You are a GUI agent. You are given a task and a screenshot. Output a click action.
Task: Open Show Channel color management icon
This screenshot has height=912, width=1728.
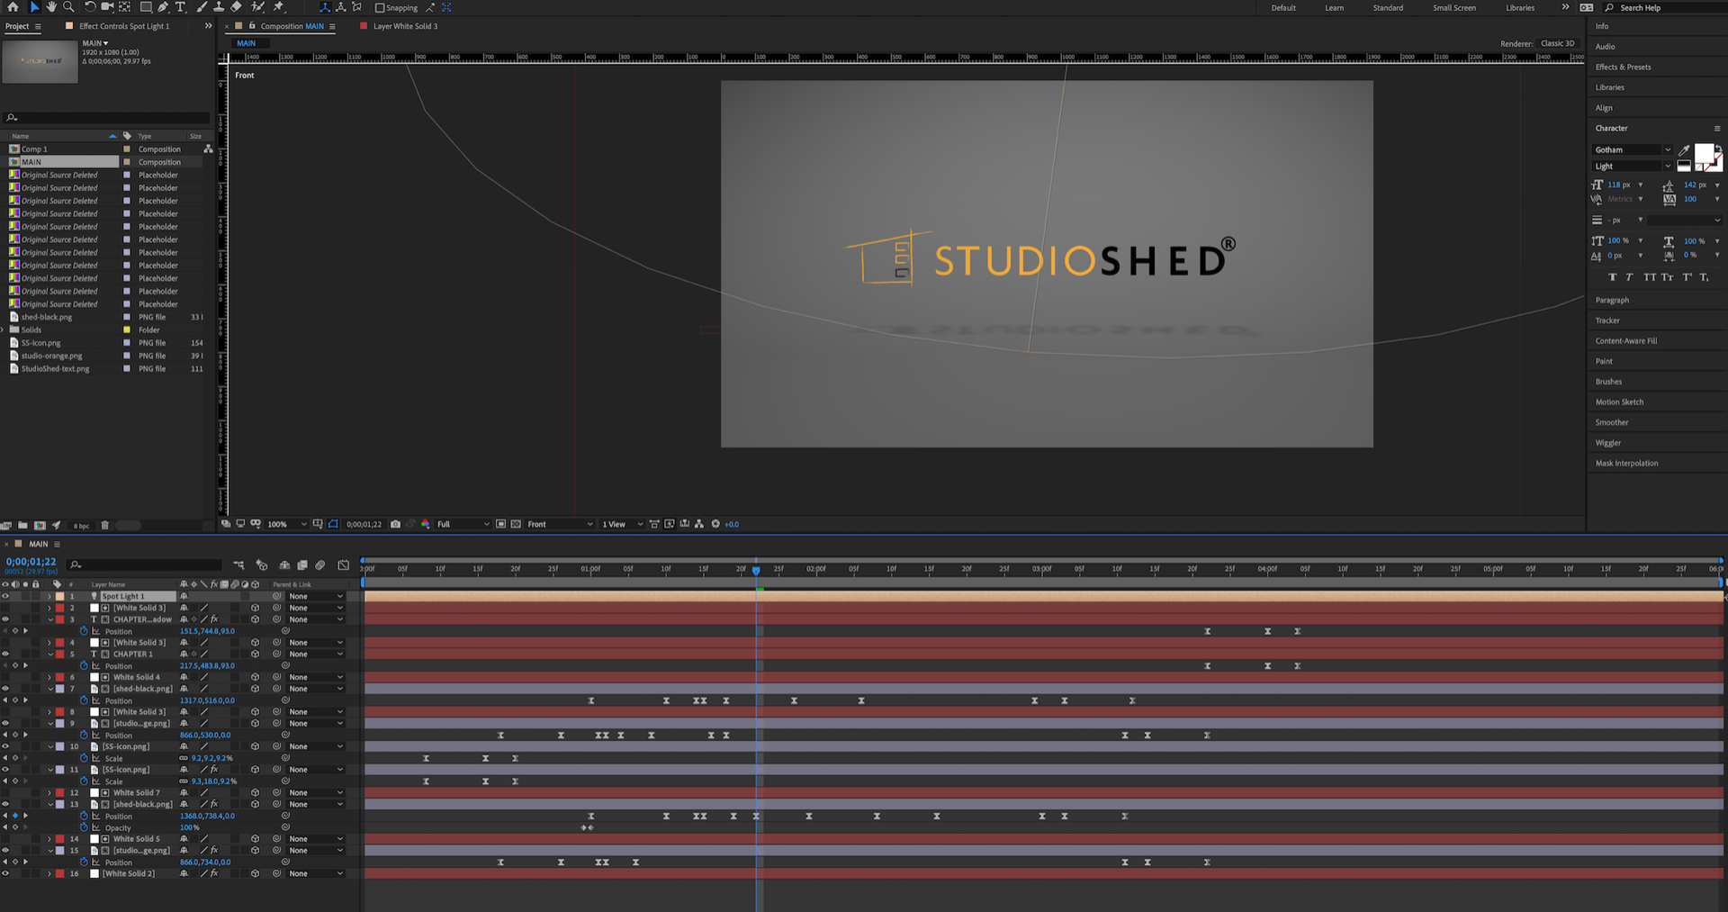point(425,524)
